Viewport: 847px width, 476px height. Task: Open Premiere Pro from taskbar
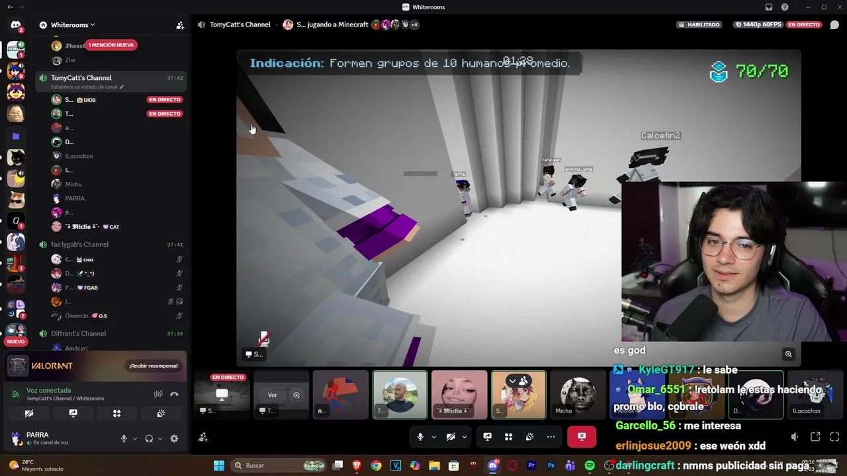[531, 465]
